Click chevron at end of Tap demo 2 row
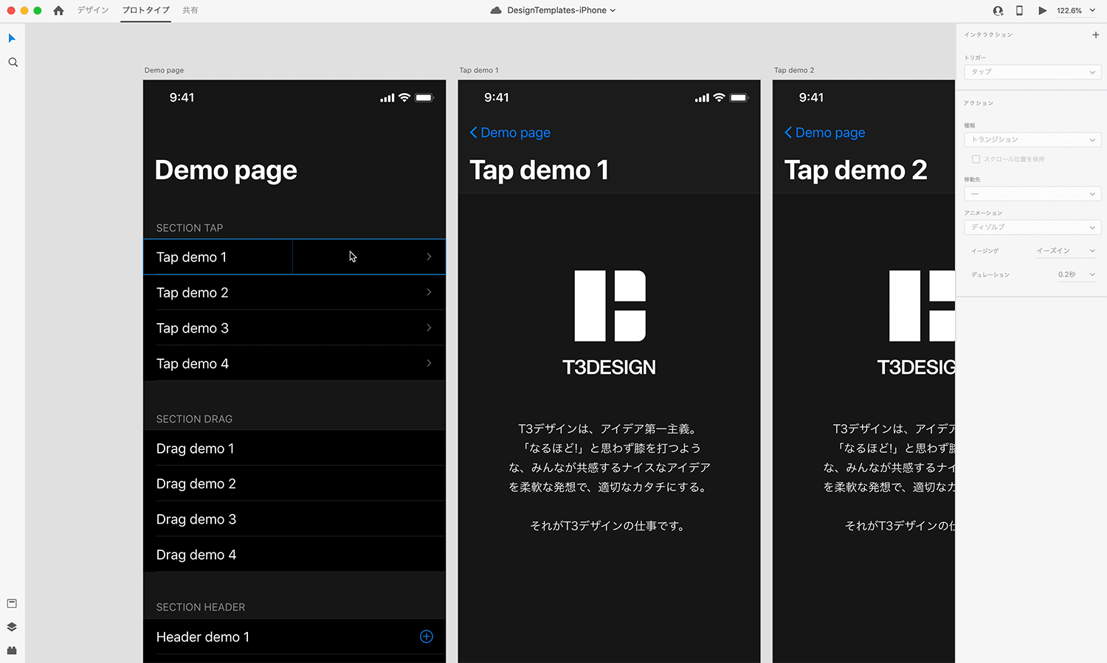1107x663 pixels. (429, 292)
